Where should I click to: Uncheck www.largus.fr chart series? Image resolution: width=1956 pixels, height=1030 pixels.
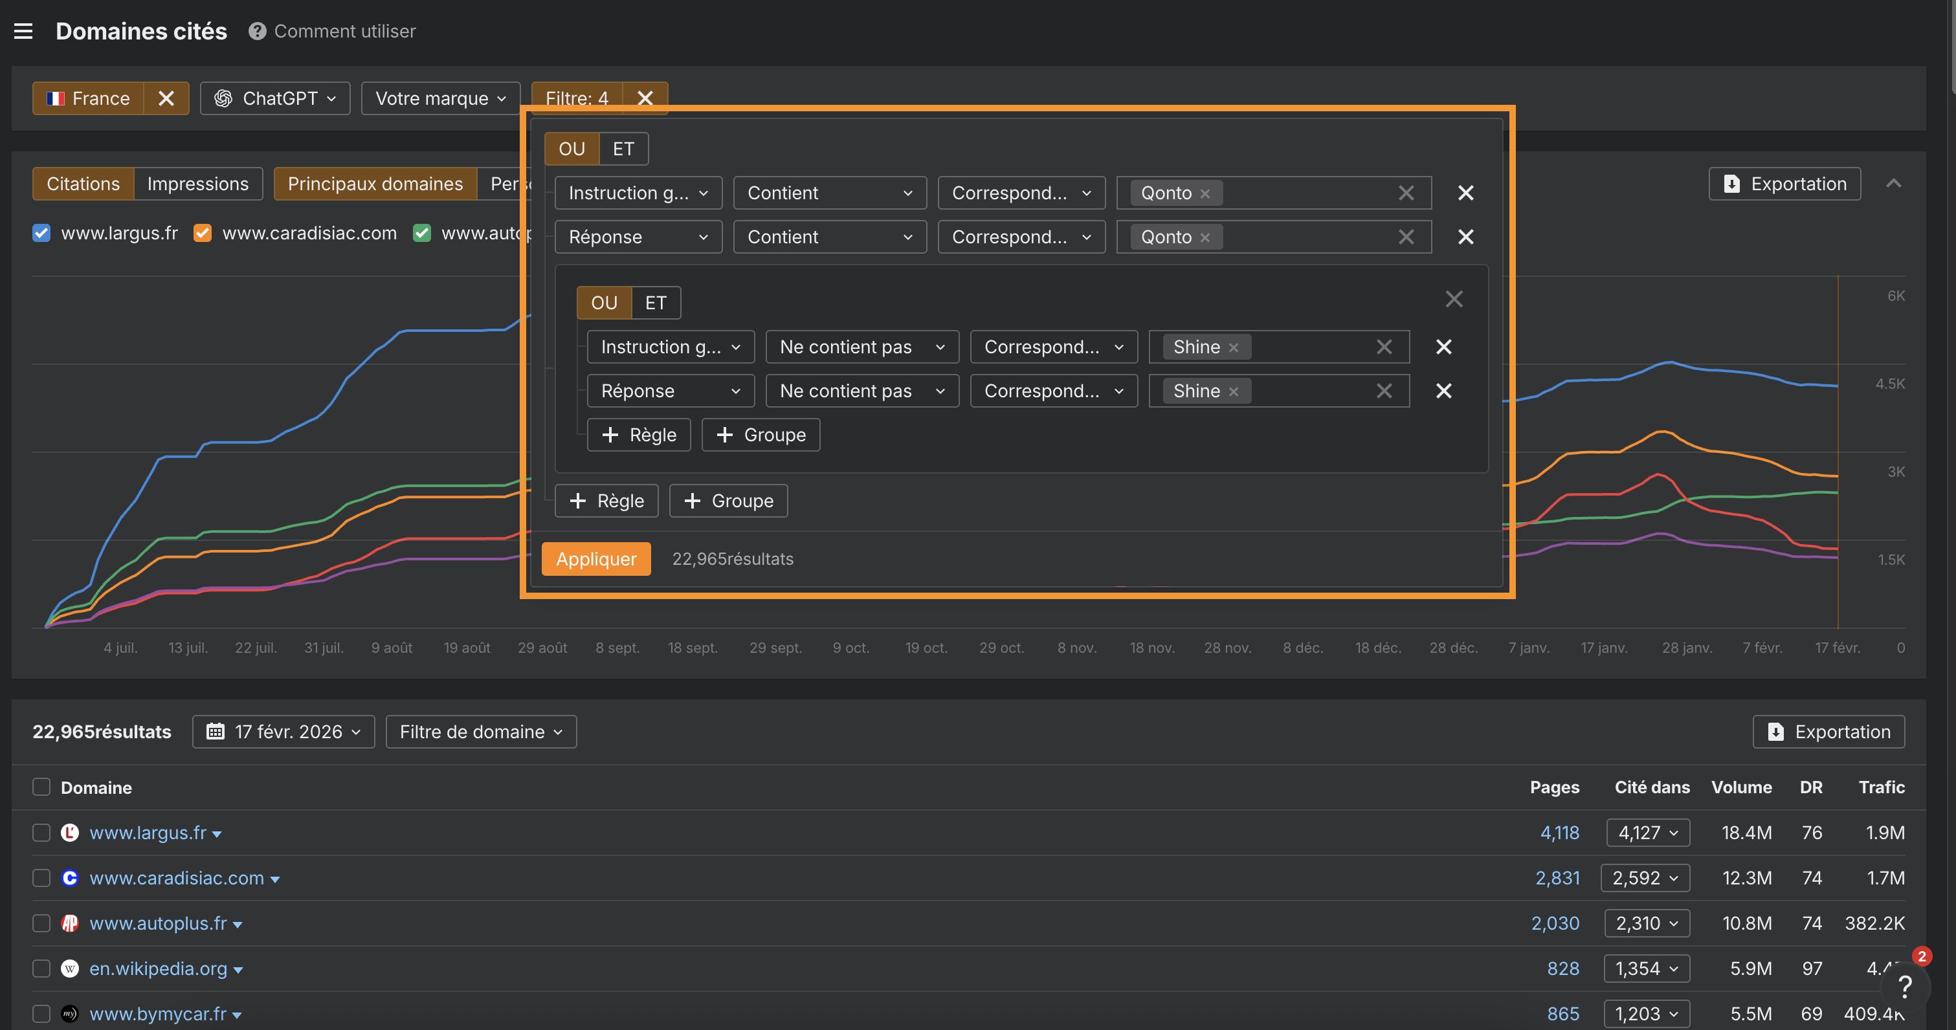pyautogui.click(x=42, y=233)
